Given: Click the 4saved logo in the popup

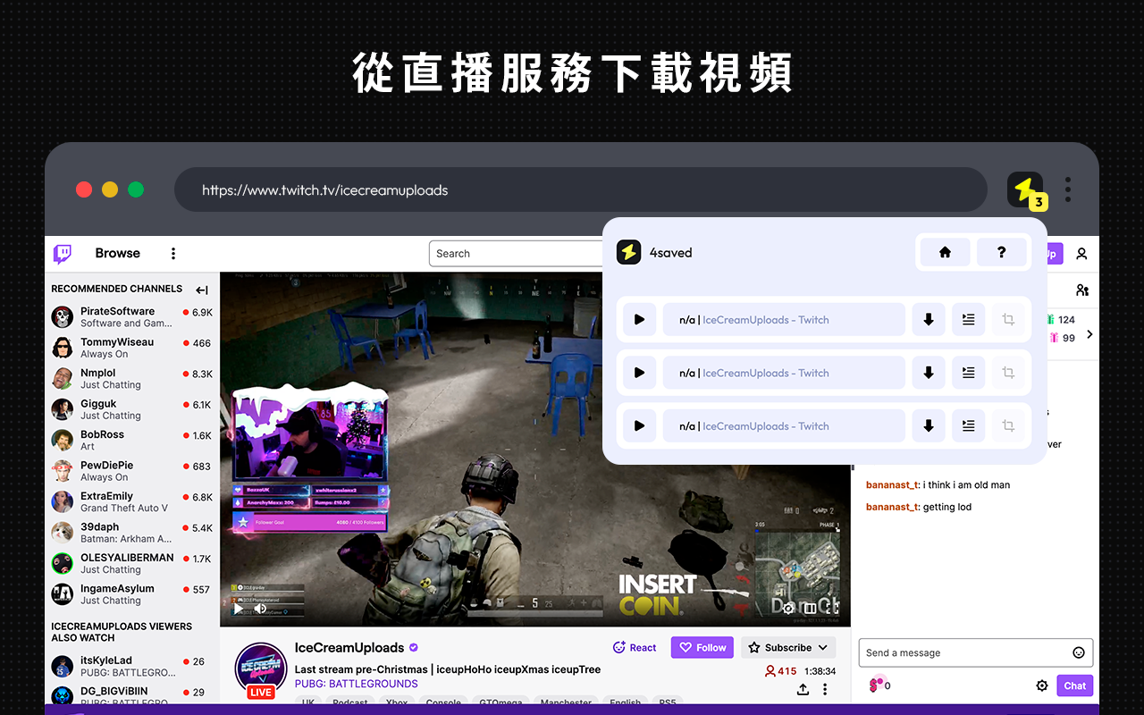Looking at the screenshot, I should click(x=629, y=252).
